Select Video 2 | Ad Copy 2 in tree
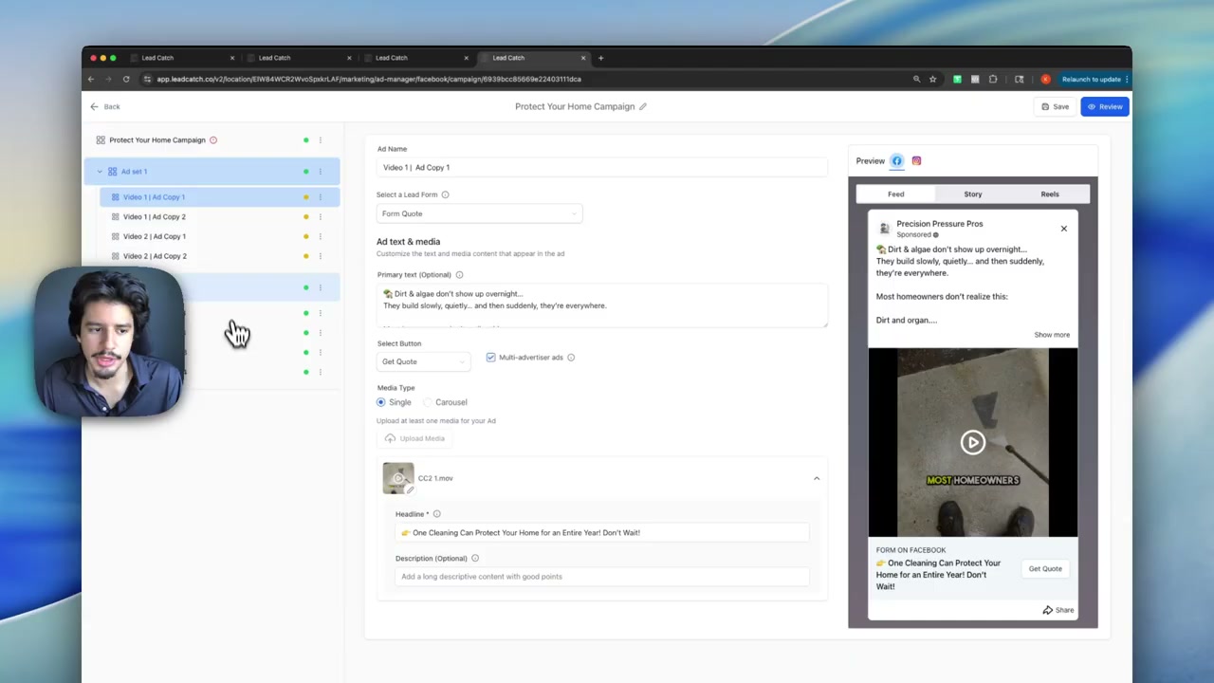The width and height of the screenshot is (1214, 683). (x=154, y=256)
